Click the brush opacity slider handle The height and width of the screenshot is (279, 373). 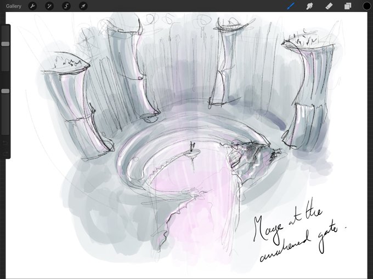click(5, 91)
